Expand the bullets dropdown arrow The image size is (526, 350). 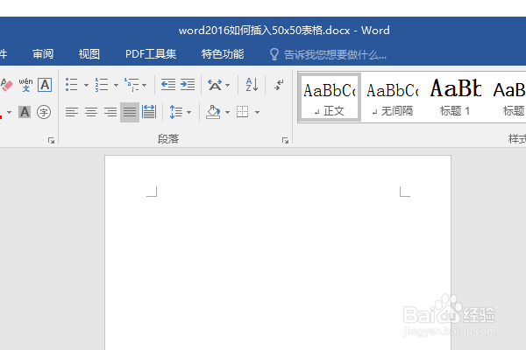pyautogui.click(x=86, y=85)
